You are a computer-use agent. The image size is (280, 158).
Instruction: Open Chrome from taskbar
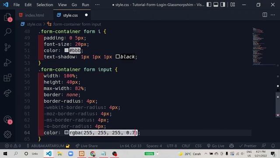[93, 154]
